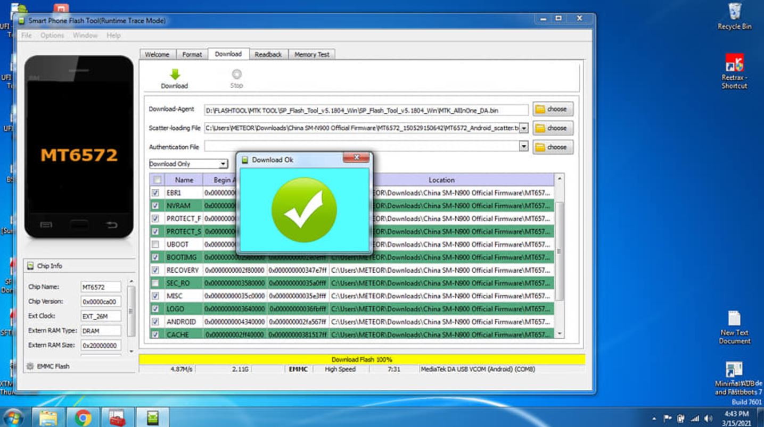Click the power plug tray icon
764x427 pixels.
pos(680,418)
